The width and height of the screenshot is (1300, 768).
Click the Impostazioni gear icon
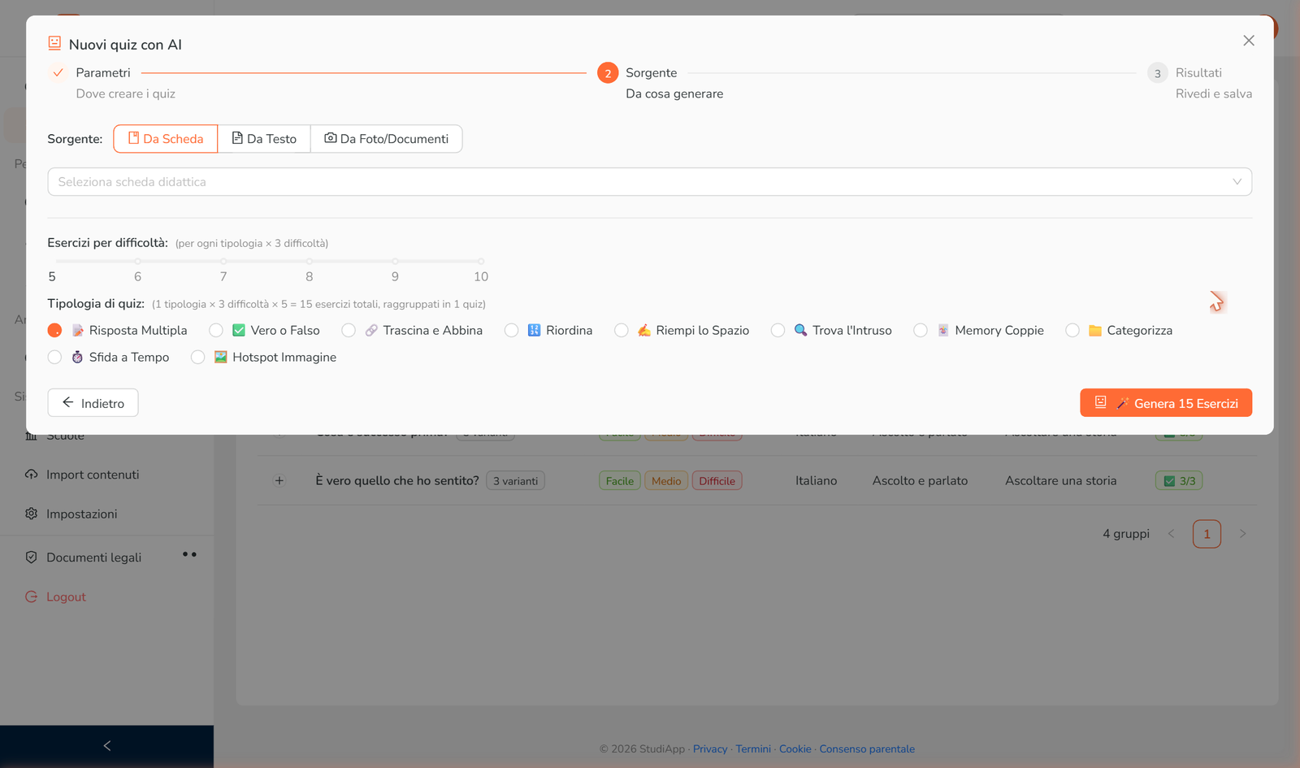coord(31,514)
